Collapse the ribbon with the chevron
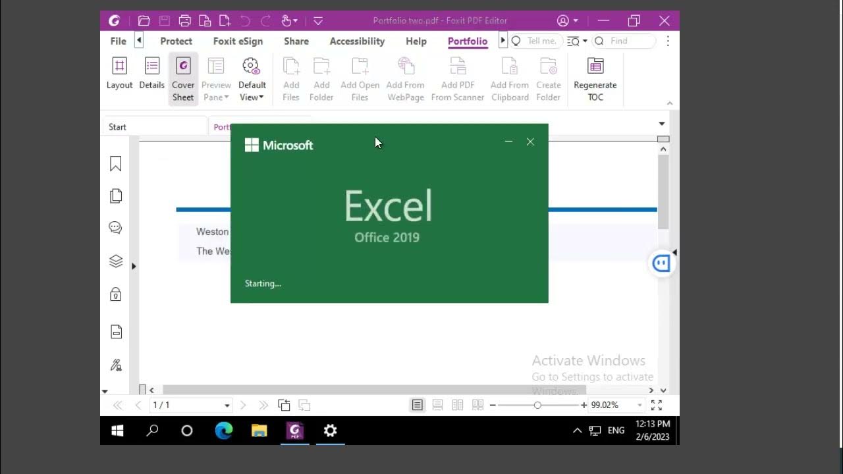Screen dimensions: 843x474 (x=670, y=103)
